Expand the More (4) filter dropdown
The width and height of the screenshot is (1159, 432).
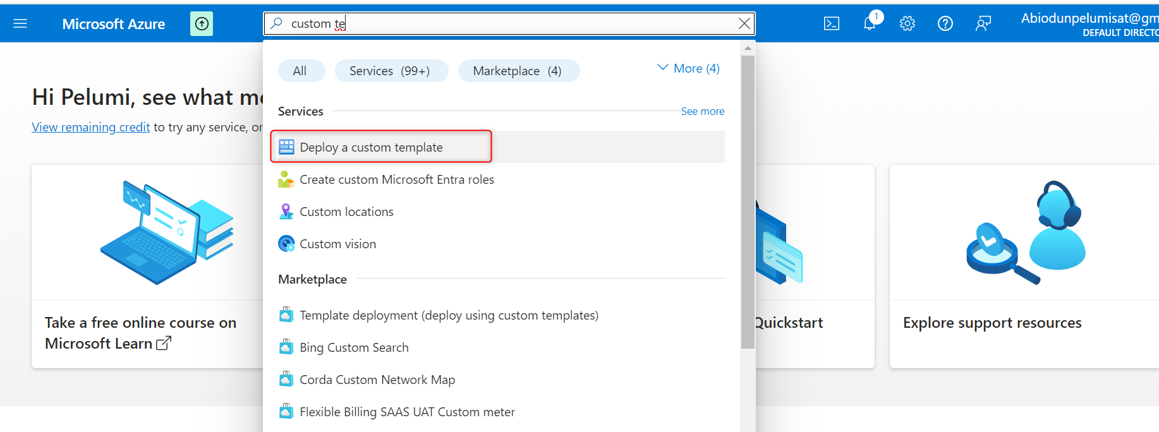[x=688, y=68]
